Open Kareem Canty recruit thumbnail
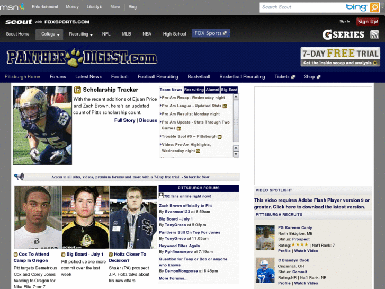The image size is (385, 289). pyautogui.click(x=265, y=238)
